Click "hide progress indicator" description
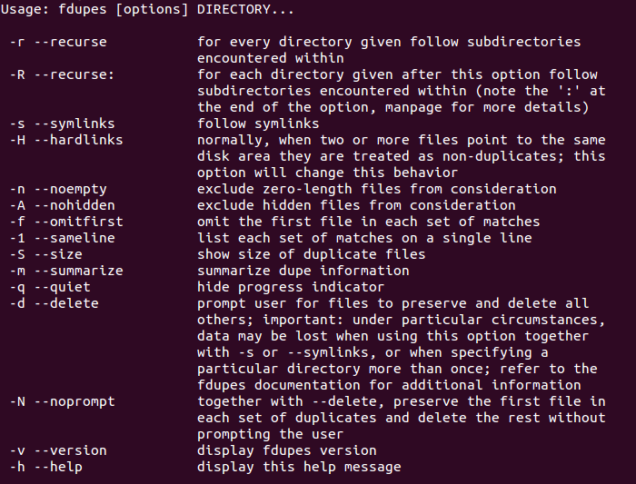Screen dimensions: 636x484 pos(291,287)
